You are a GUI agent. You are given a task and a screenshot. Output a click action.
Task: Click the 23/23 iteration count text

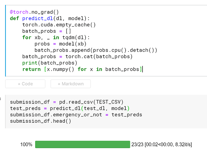click(137, 144)
